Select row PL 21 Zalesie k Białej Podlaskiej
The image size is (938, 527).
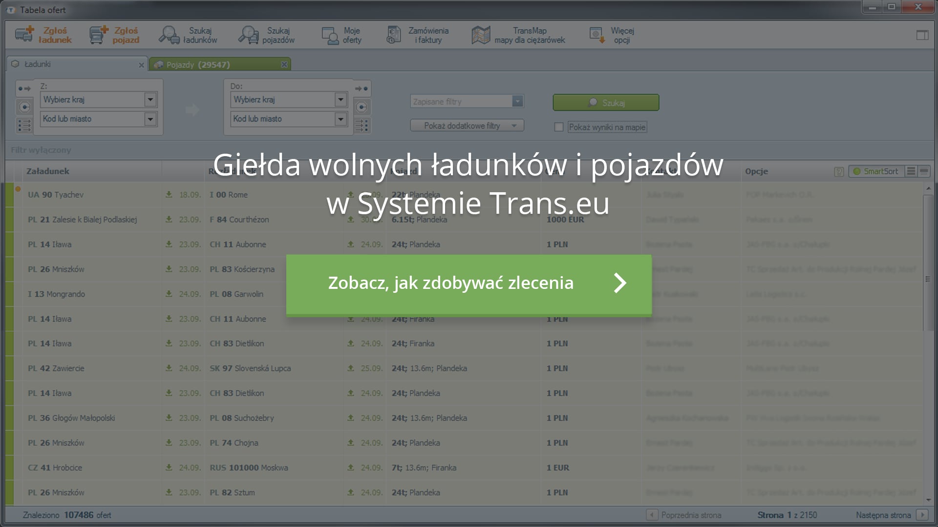(x=464, y=220)
